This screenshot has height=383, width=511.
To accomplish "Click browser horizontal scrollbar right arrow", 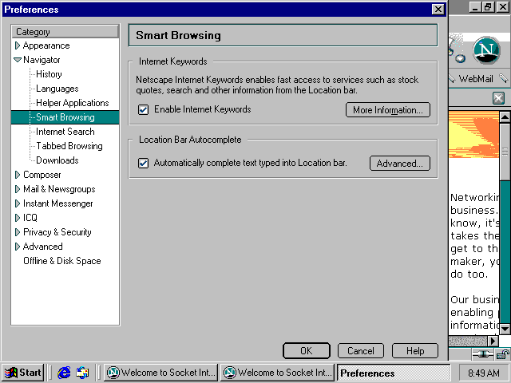I will tap(493, 341).
